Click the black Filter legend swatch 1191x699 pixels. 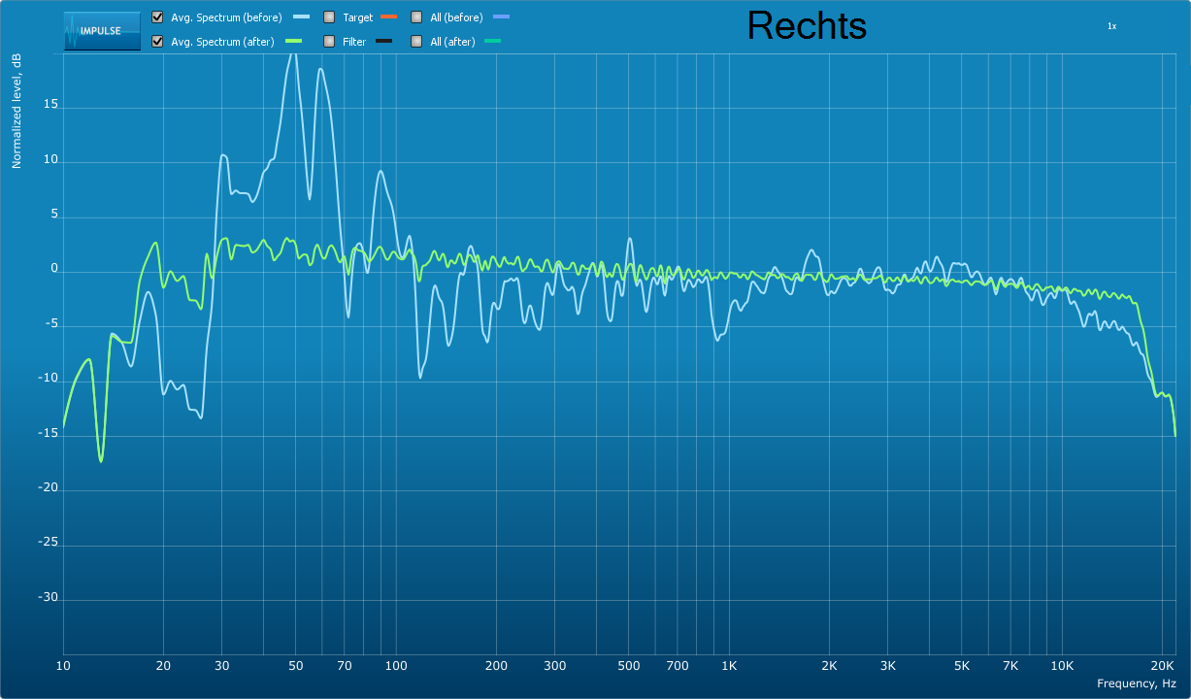click(x=383, y=41)
